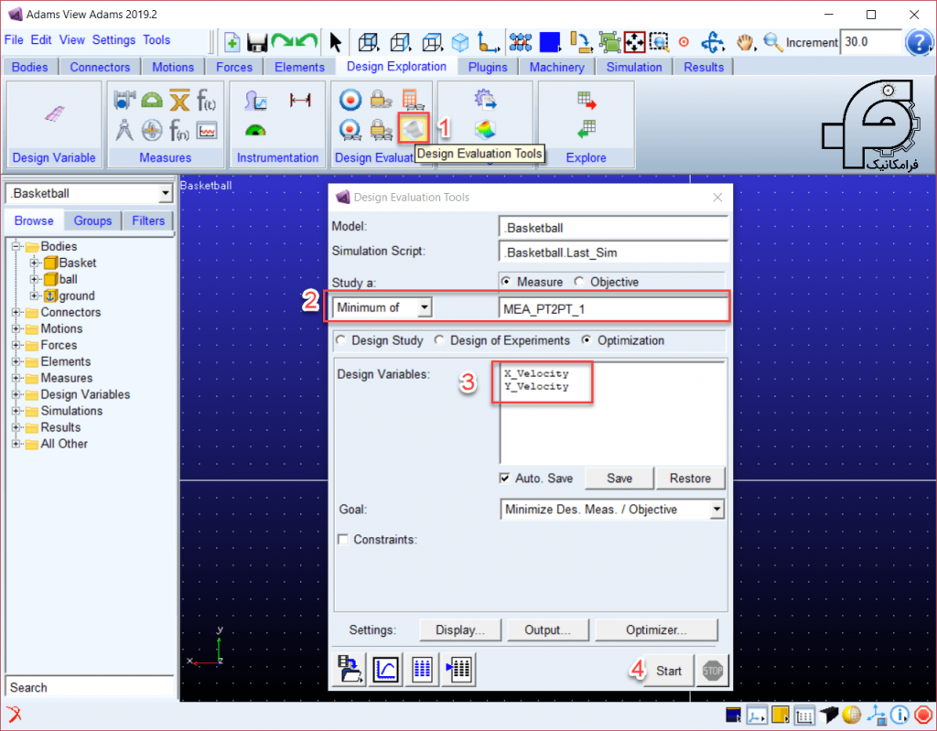Enable the Constraints checkbox
The image size is (937, 731).
tap(343, 539)
